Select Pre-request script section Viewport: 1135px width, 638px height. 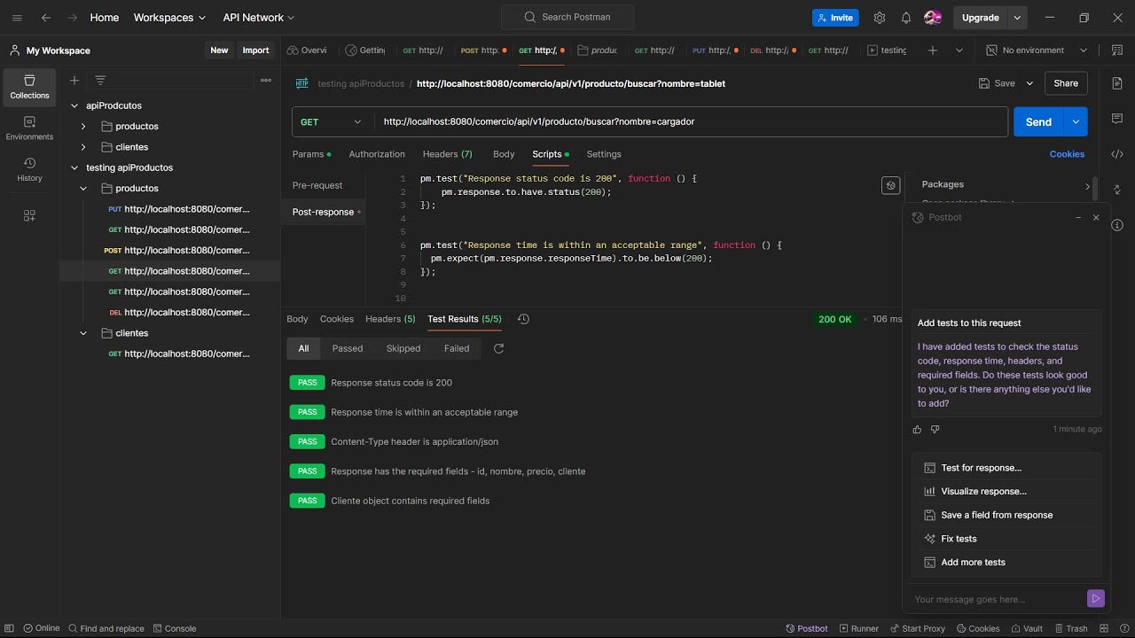[317, 185]
